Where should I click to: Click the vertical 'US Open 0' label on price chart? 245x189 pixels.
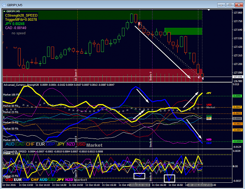pyautogui.click(x=76, y=75)
